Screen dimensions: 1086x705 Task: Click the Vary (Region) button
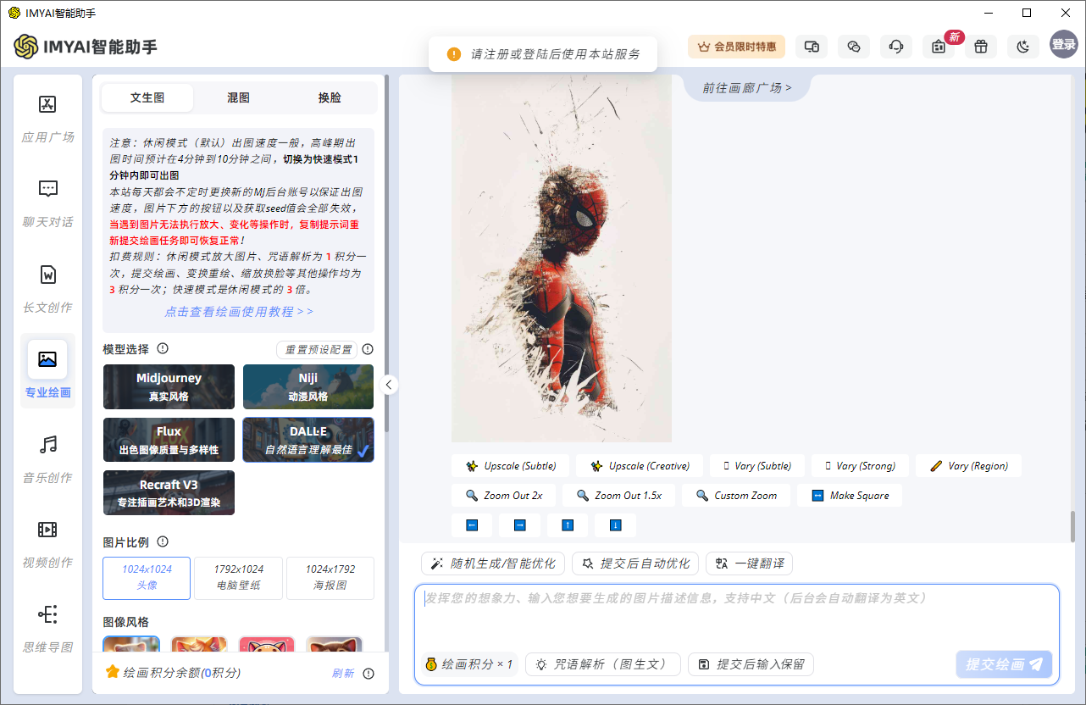point(968,466)
